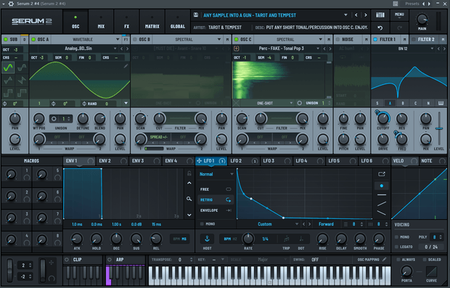Click the save preset floppy disk icon
Screen dimensions: 450x288
(196, 15)
